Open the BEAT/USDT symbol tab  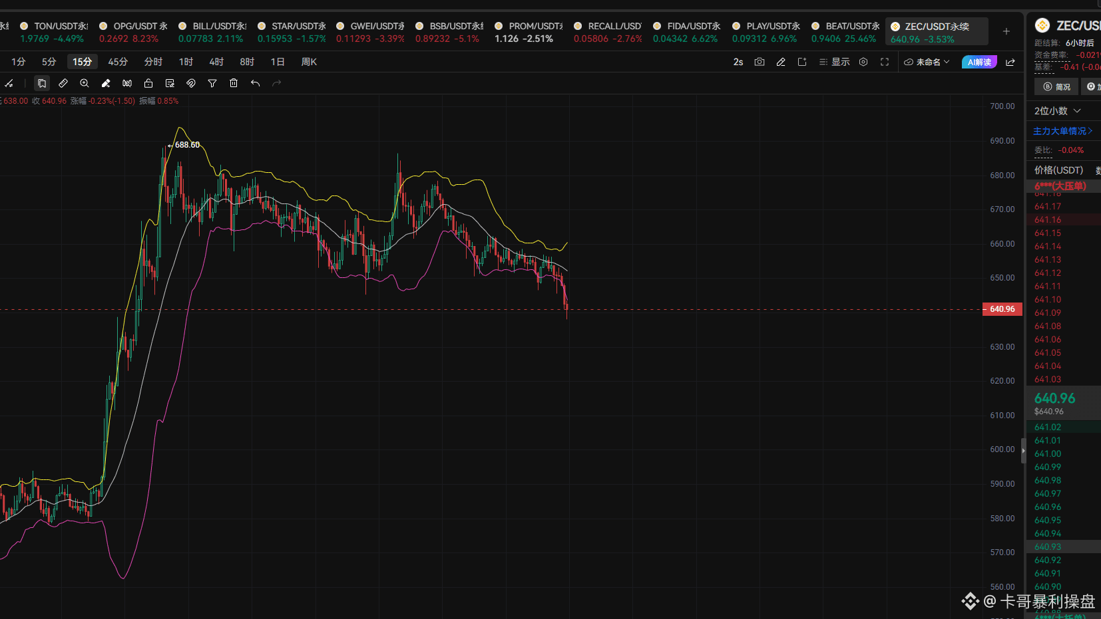[x=845, y=32]
